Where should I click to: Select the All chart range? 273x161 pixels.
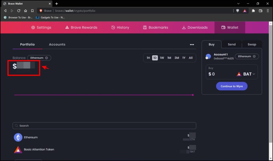tap(191, 58)
